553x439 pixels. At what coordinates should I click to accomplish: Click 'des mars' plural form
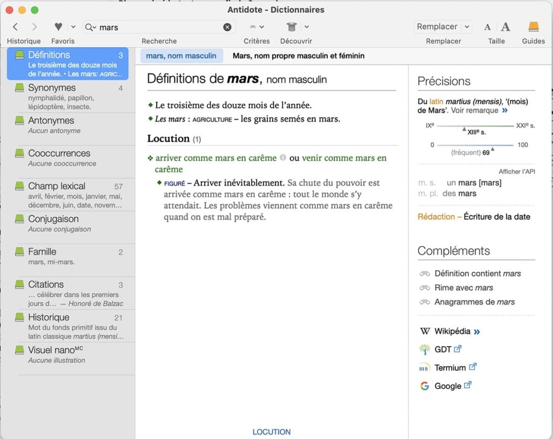(x=459, y=194)
